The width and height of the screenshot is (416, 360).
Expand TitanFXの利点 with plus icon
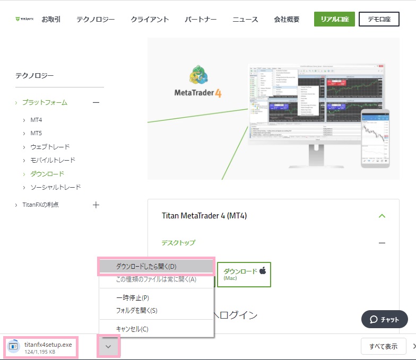pos(96,205)
